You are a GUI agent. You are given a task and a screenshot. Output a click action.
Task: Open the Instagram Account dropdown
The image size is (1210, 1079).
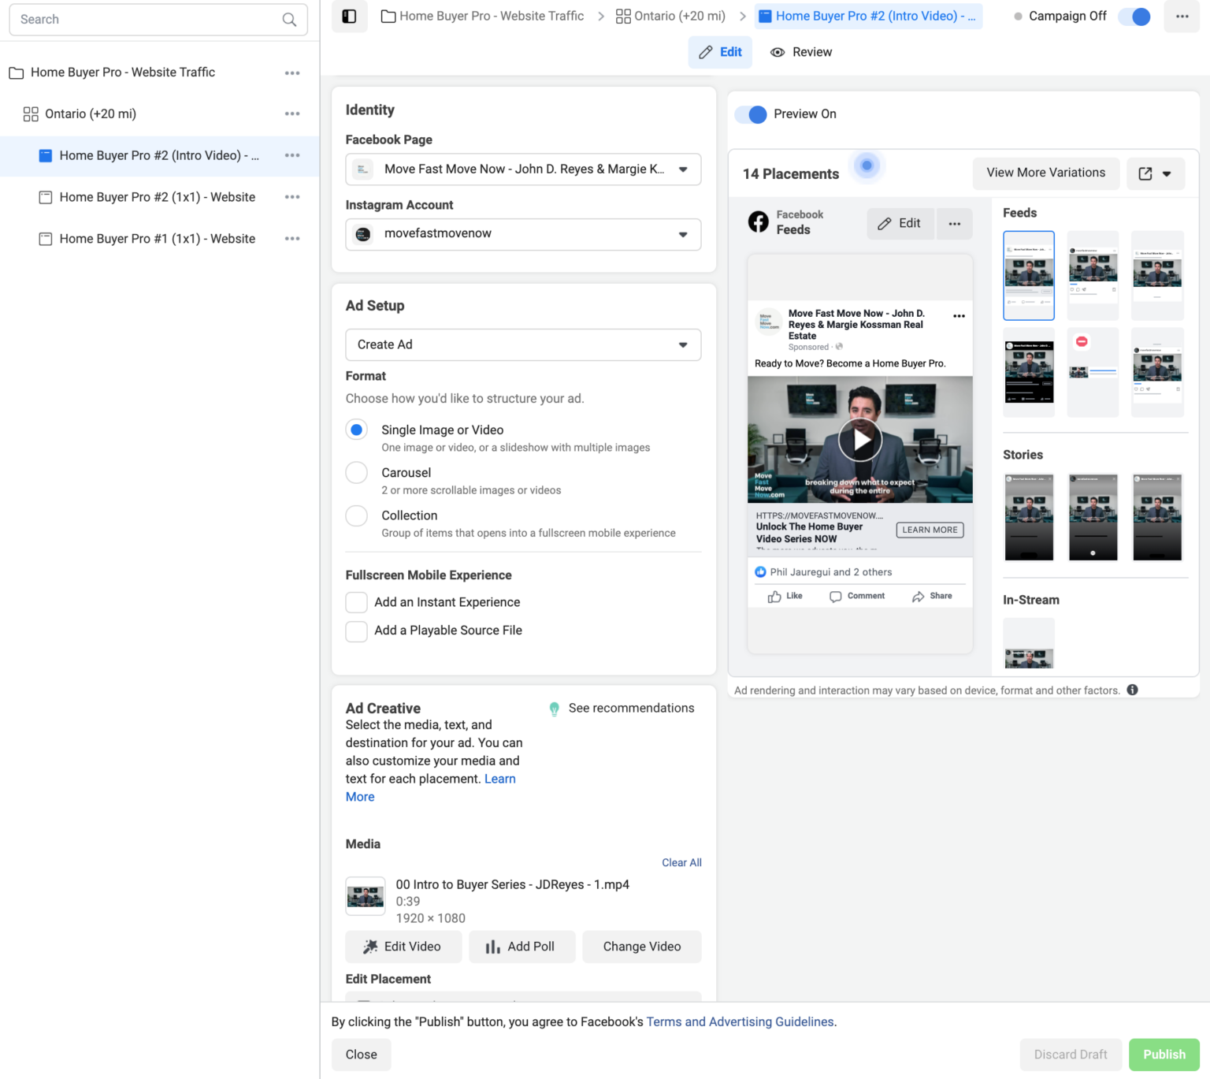click(523, 234)
